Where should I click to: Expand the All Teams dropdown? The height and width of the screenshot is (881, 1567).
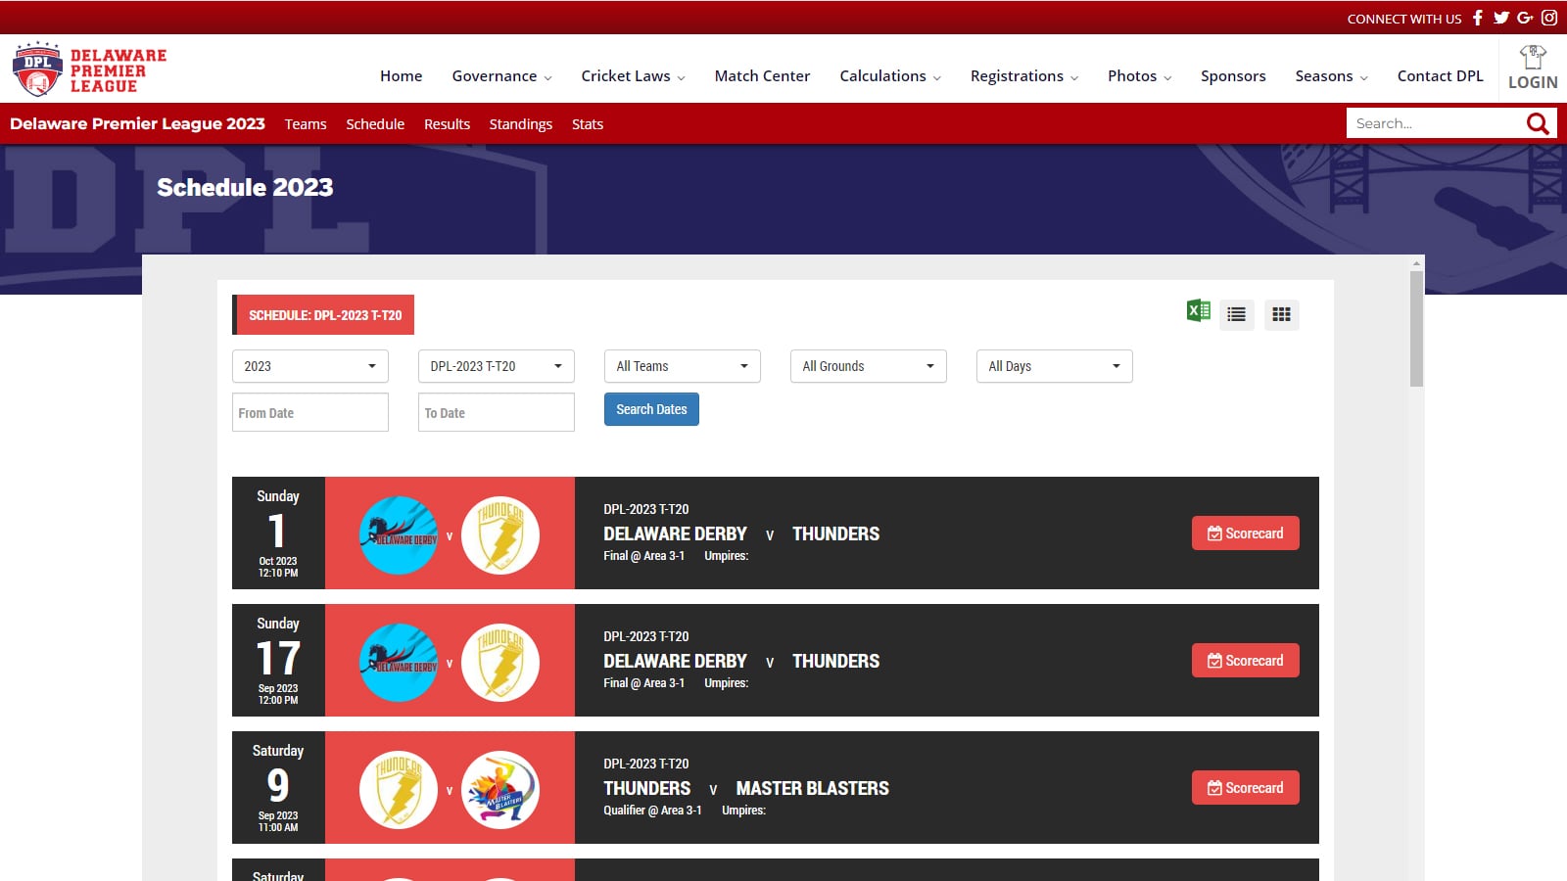click(x=682, y=366)
